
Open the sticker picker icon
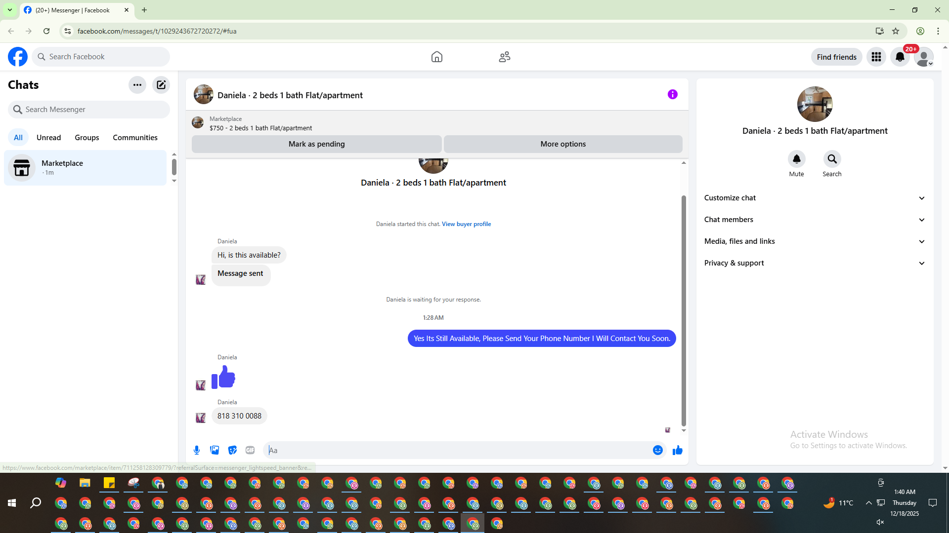tap(232, 450)
